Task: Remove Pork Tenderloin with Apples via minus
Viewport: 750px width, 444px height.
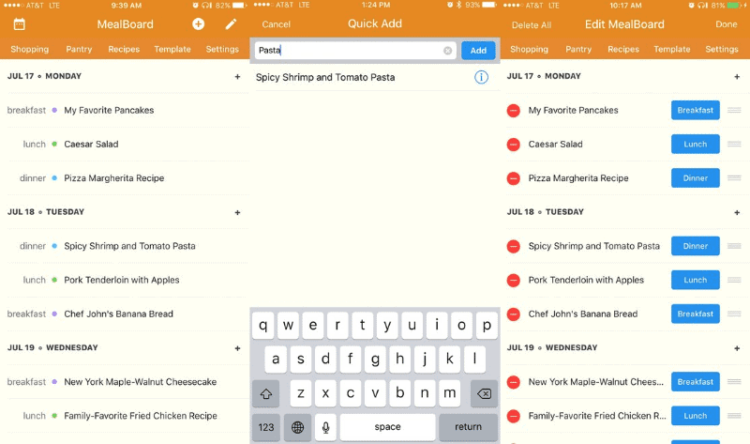Action: point(513,280)
